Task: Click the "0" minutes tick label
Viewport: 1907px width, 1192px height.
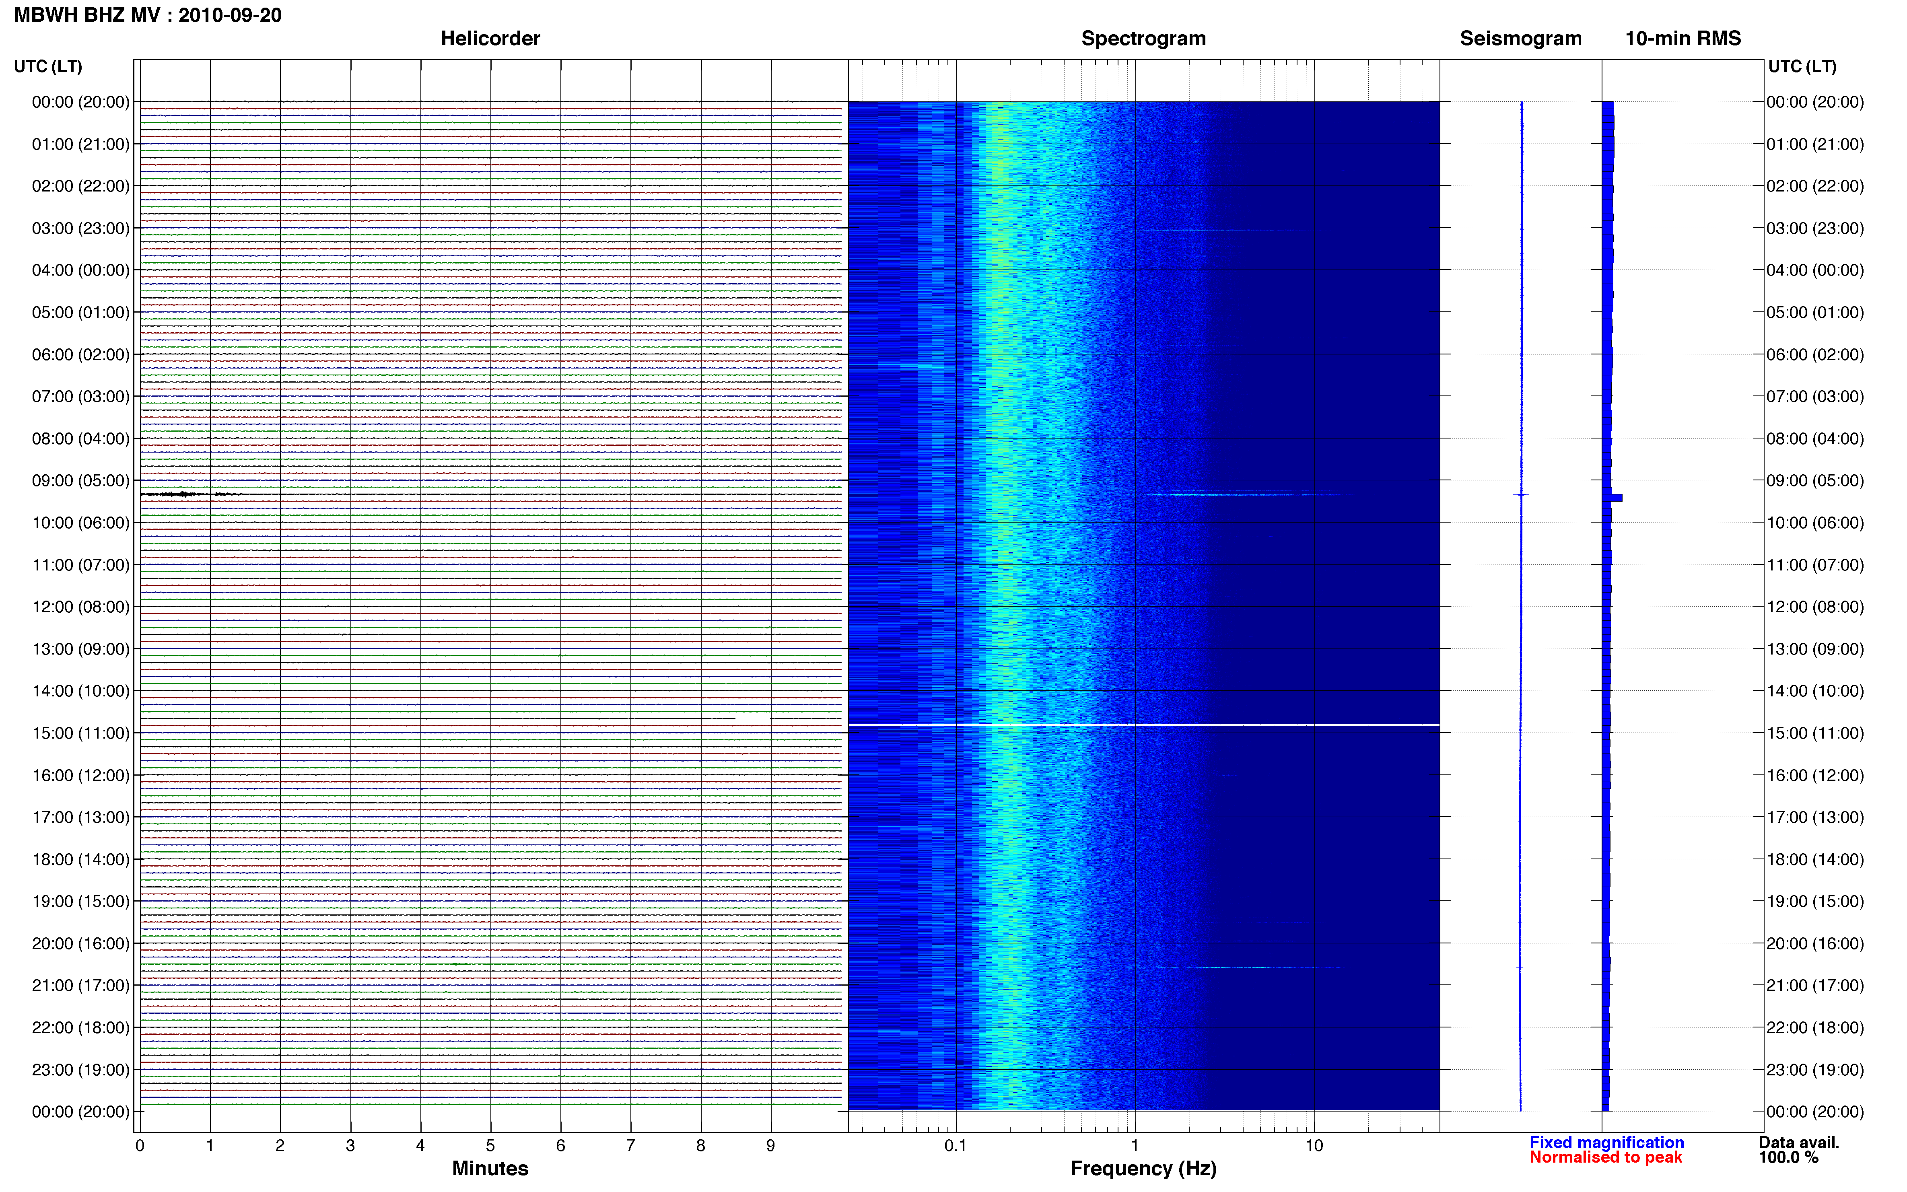Action: [140, 1145]
